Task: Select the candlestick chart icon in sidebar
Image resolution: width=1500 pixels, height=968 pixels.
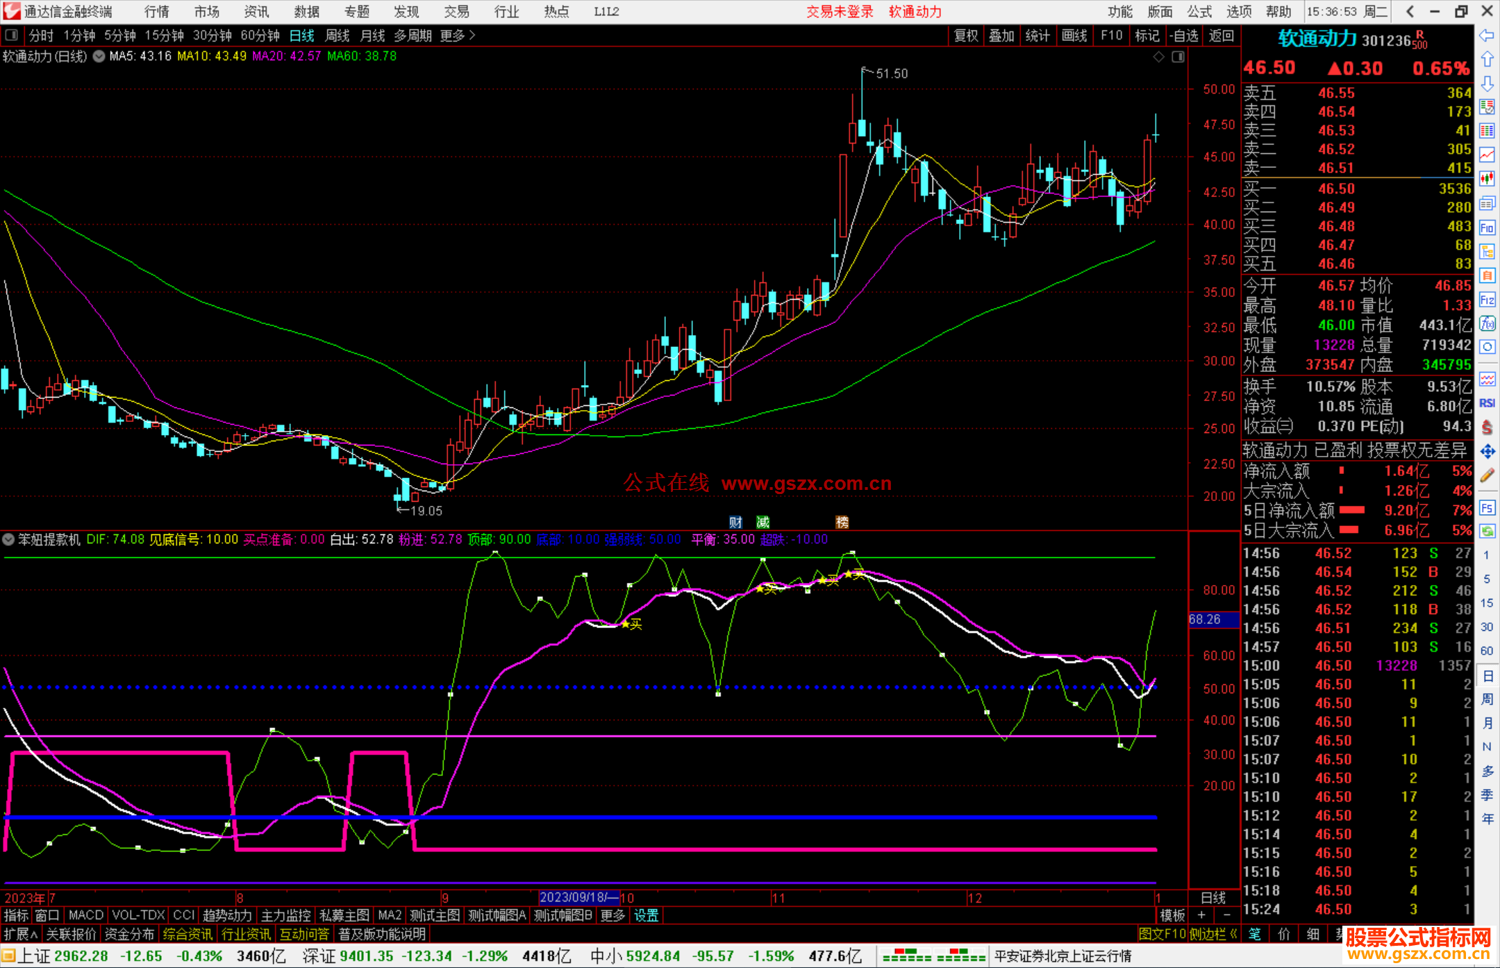Action: 1487,179
